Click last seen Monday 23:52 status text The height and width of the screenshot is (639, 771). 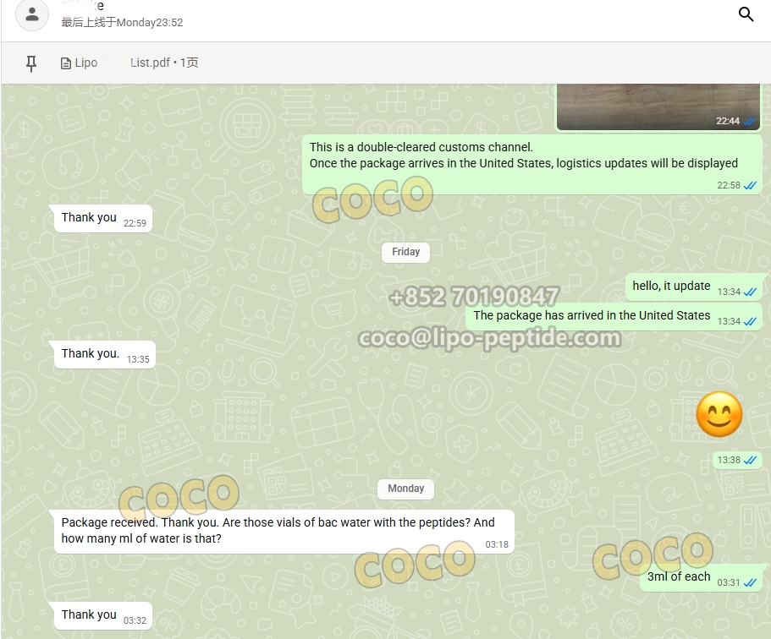(122, 23)
